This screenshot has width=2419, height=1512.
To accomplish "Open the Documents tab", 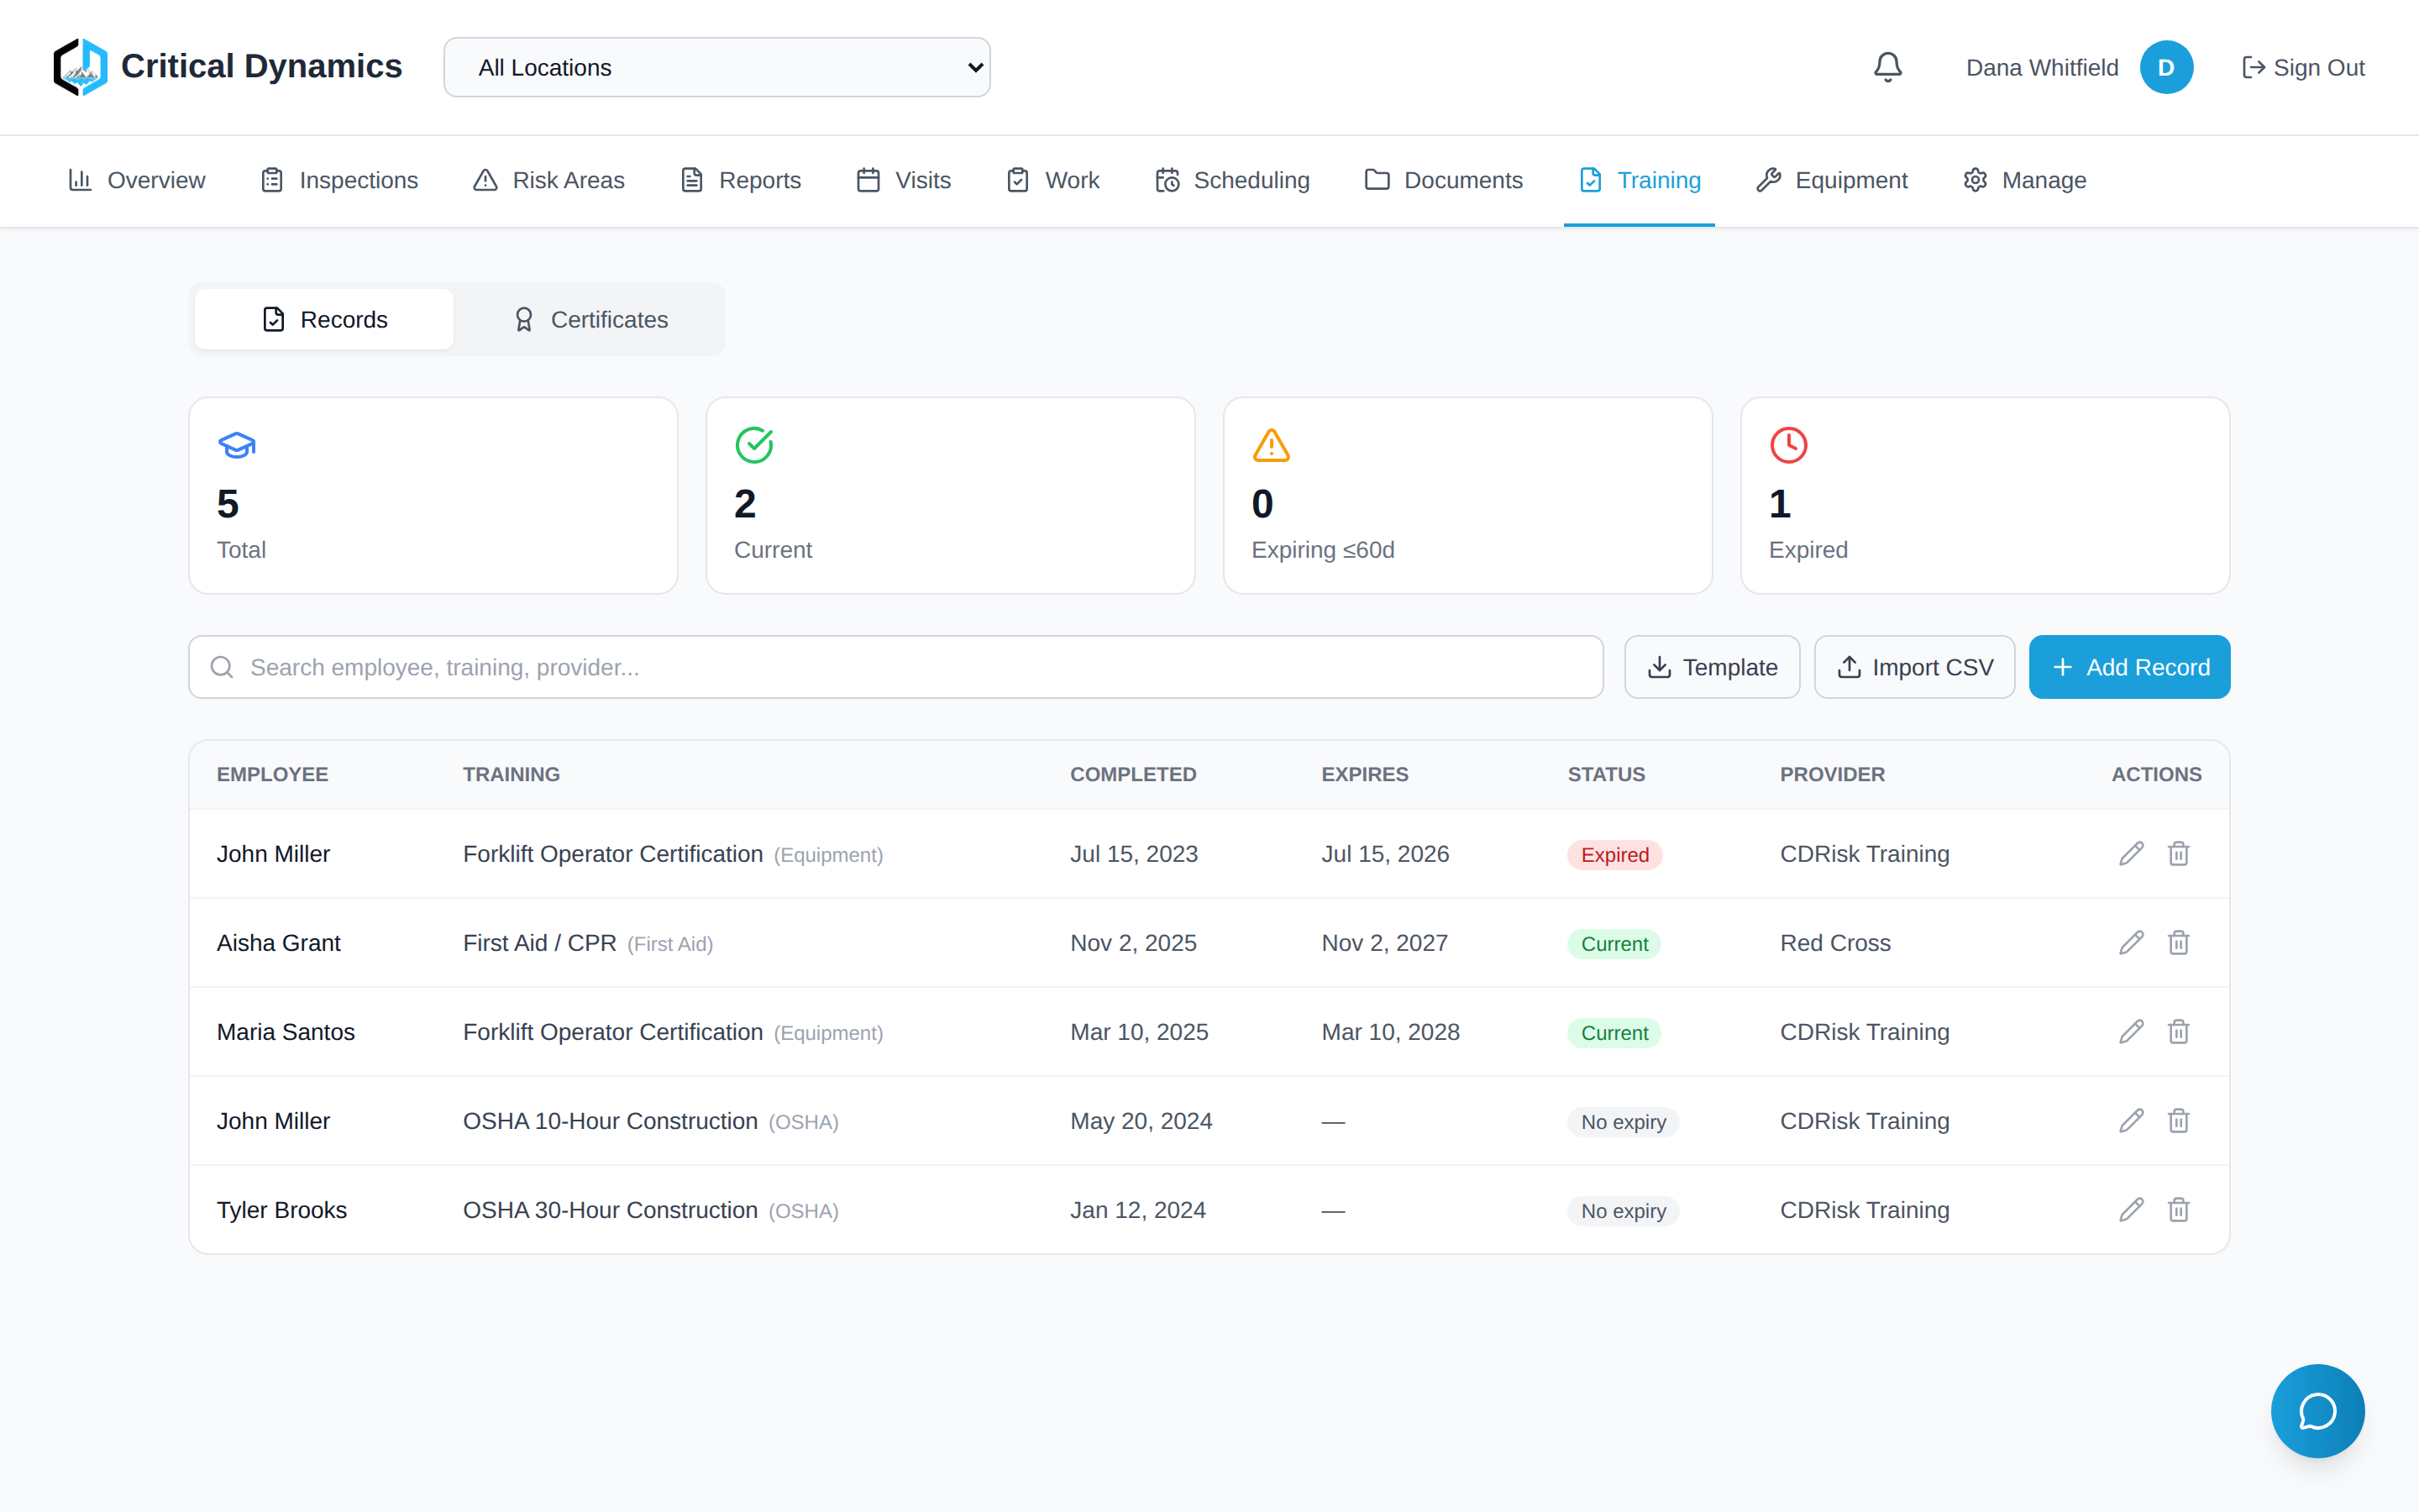I will 1443,180.
